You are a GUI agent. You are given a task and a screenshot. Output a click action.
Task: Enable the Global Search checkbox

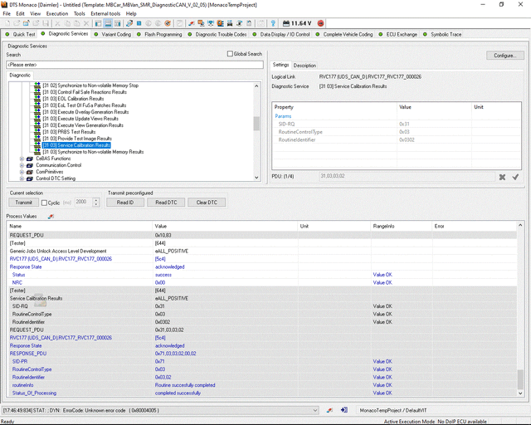[230, 54]
